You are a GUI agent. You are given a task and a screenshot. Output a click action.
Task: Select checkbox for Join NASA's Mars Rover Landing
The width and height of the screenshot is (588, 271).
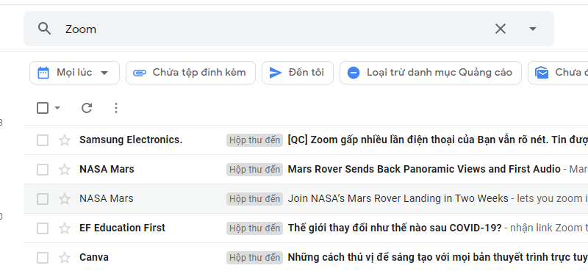[x=43, y=198]
